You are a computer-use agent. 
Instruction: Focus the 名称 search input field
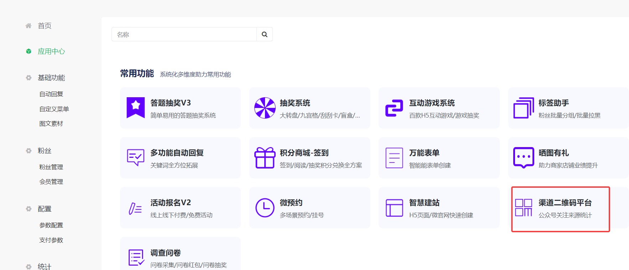(x=184, y=34)
